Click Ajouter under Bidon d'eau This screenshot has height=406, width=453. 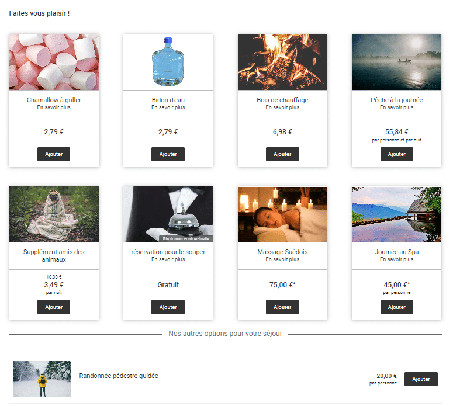coord(168,154)
